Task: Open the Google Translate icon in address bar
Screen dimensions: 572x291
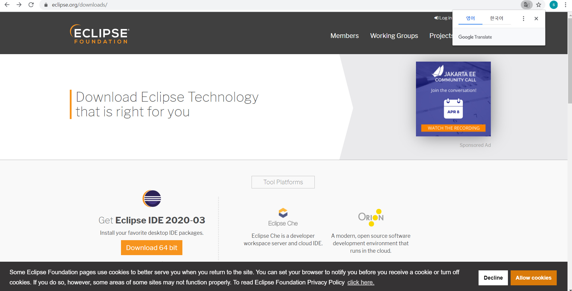Action: (x=526, y=5)
